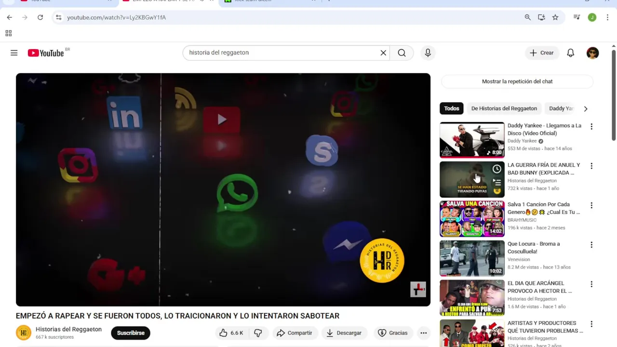Viewport: 617px width, 347px height.
Task: Click the Descargar download button
Action: pos(344,333)
